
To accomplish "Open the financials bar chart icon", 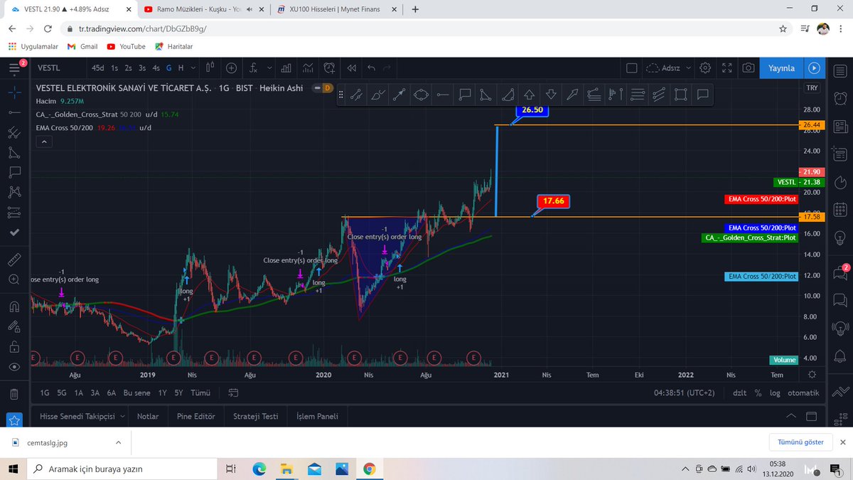I will (286, 68).
